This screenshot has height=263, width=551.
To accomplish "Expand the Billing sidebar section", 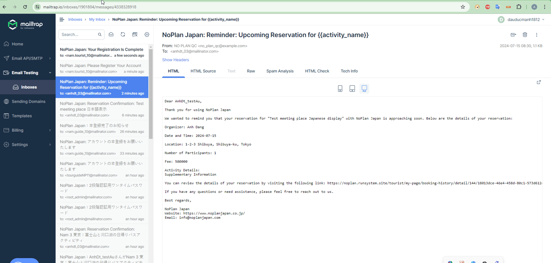I will [x=28, y=130].
